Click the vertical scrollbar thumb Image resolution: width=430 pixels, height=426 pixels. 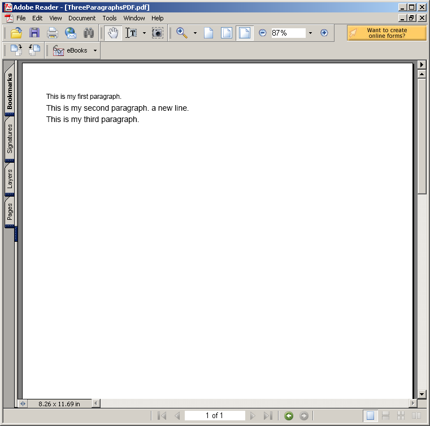click(422, 136)
